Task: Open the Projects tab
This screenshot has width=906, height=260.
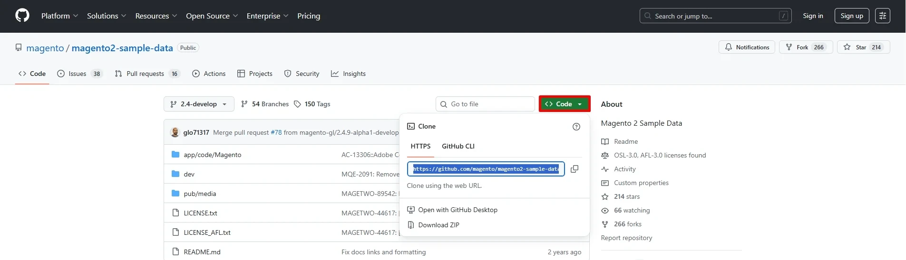Action: point(255,74)
